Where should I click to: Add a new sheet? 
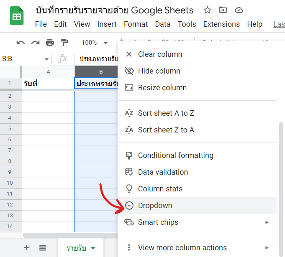click(27, 247)
